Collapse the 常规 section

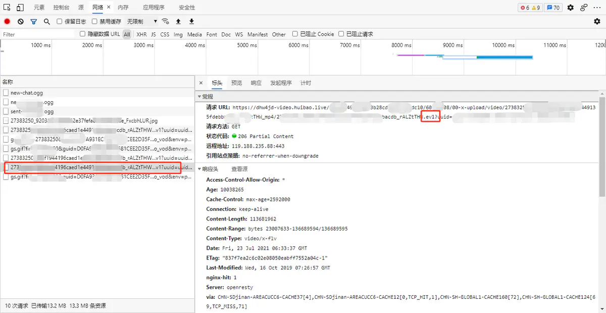click(x=199, y=97)
